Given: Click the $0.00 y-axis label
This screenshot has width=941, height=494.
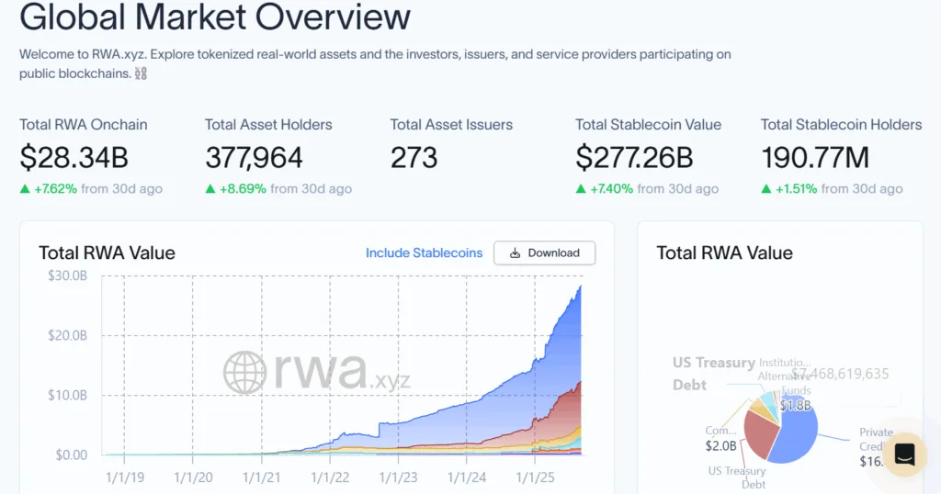Looking at the screenshot, I should 72,455.
